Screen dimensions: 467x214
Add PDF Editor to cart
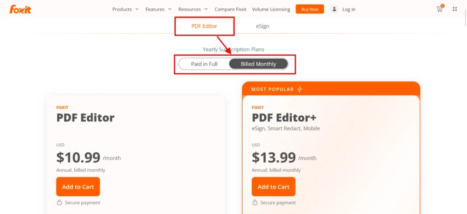point(78,187)
